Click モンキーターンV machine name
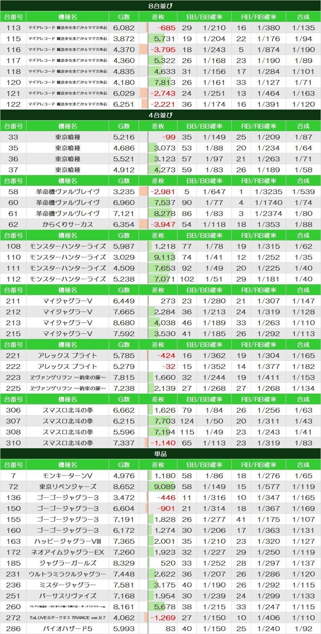Image resolution: width=321 pixels, height=634 pixels. (68, 476)
